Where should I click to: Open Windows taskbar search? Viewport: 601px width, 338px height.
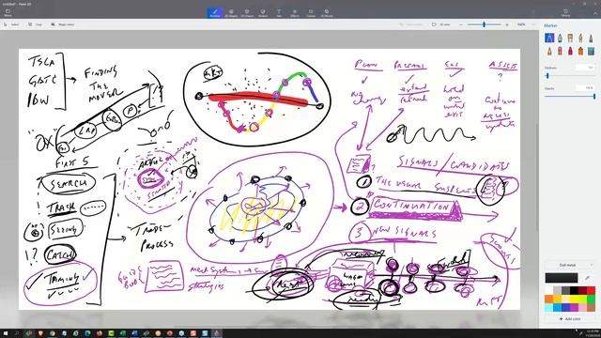(x=17, y=333)
